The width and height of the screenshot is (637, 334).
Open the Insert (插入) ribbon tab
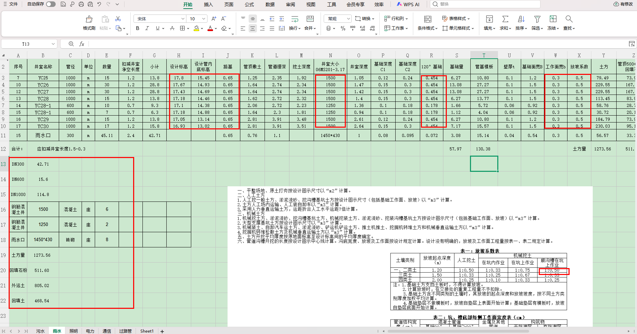pos(208,4)
